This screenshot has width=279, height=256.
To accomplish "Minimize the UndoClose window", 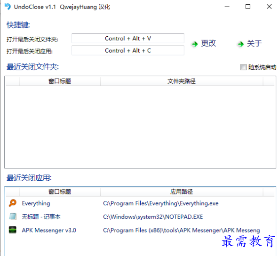I will (227, 7).
